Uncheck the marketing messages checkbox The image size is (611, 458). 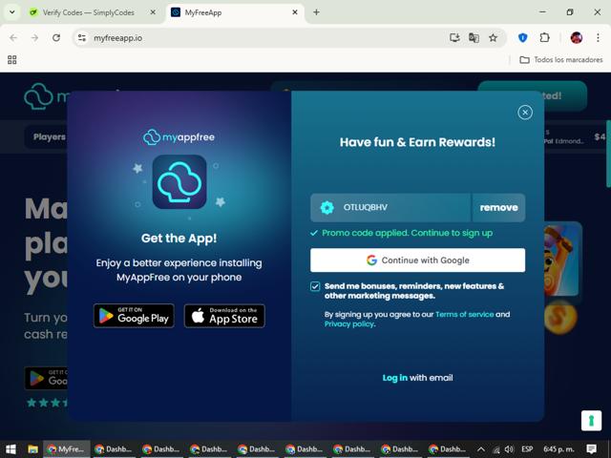click(315, 286)
